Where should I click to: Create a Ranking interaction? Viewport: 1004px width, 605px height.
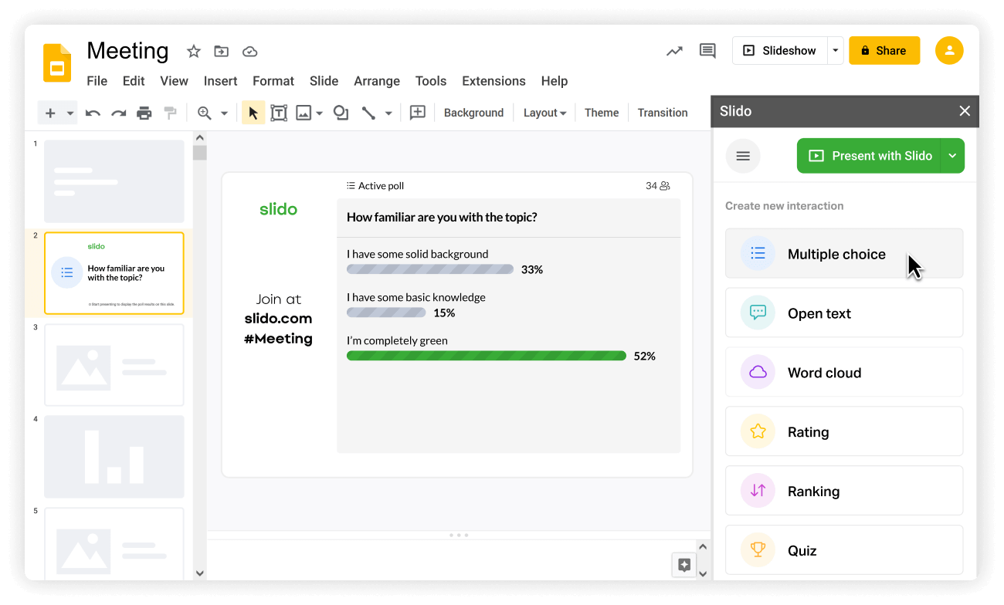[843, 491]
